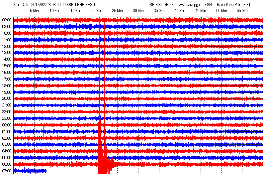Select the 45 Min axis label

(x=201, y=11)
